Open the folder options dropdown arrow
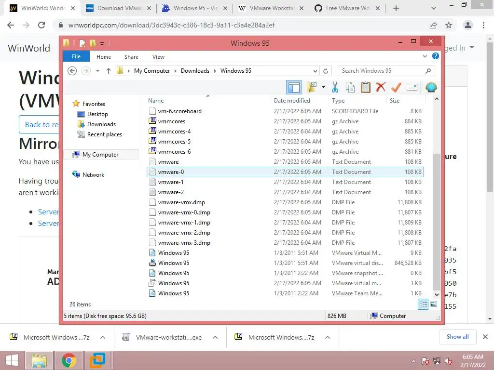Viewport: 494px width, 370px height. point(323,87)
